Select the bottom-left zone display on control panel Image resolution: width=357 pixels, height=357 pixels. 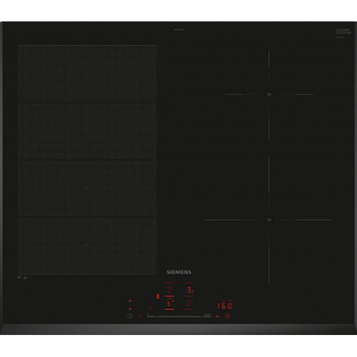(x=169, y=303)
